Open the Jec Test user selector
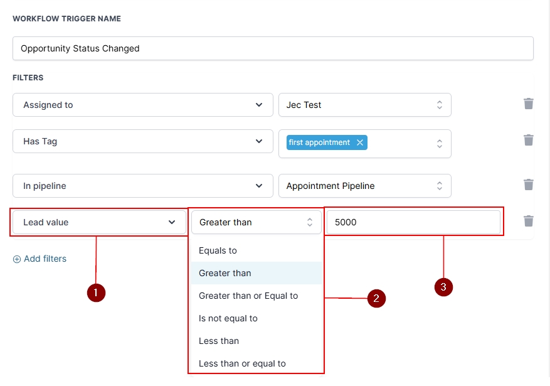The width and height of the screenshot is (550, 386). point(364,105)
